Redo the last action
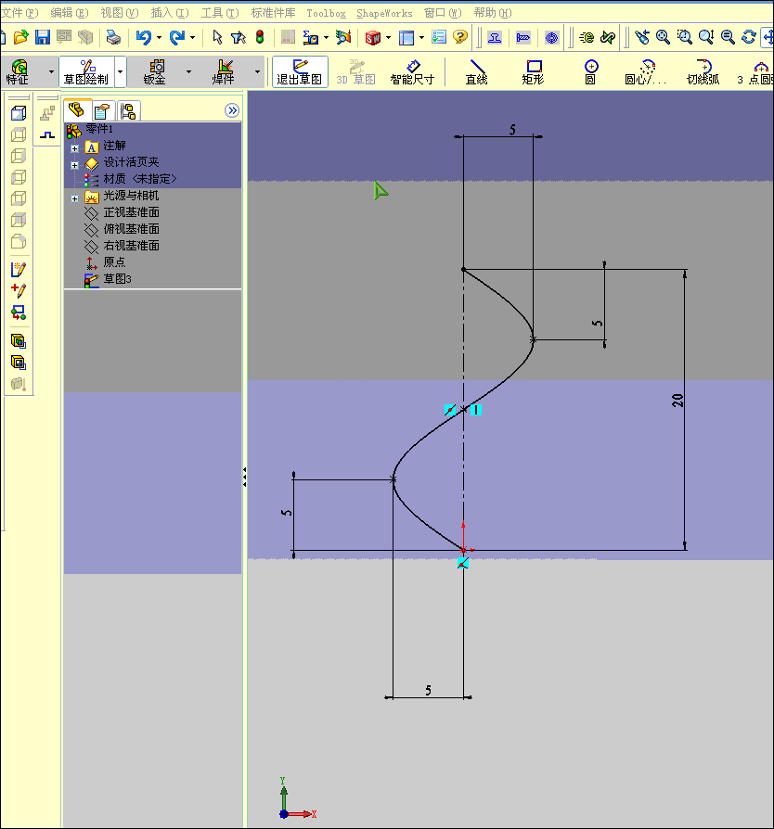Viewport: 774px width, 829px height. 177,37
